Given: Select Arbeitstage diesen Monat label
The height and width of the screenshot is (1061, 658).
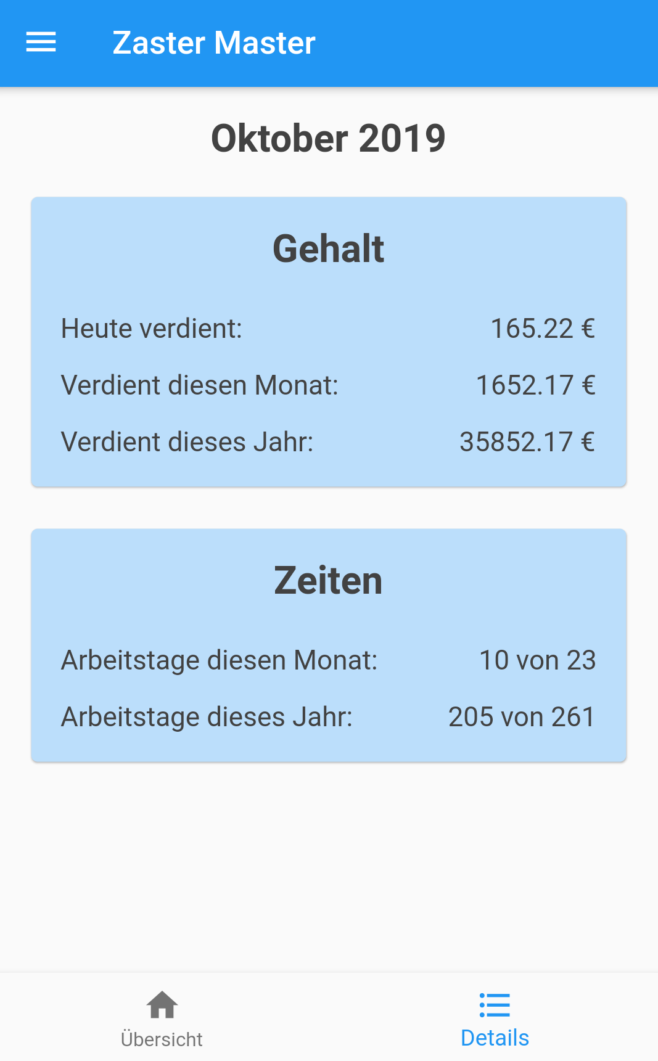Looking at the screenshot, I should 220,660.
